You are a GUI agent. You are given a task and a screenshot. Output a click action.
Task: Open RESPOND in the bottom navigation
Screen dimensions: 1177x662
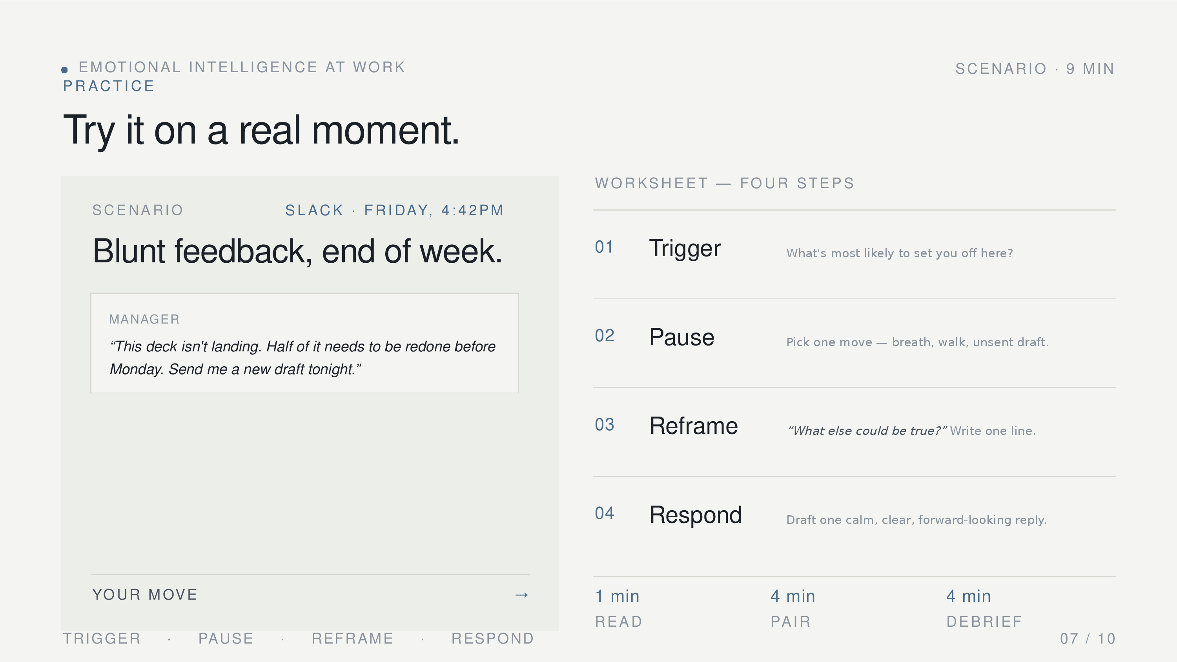[492, 639]
